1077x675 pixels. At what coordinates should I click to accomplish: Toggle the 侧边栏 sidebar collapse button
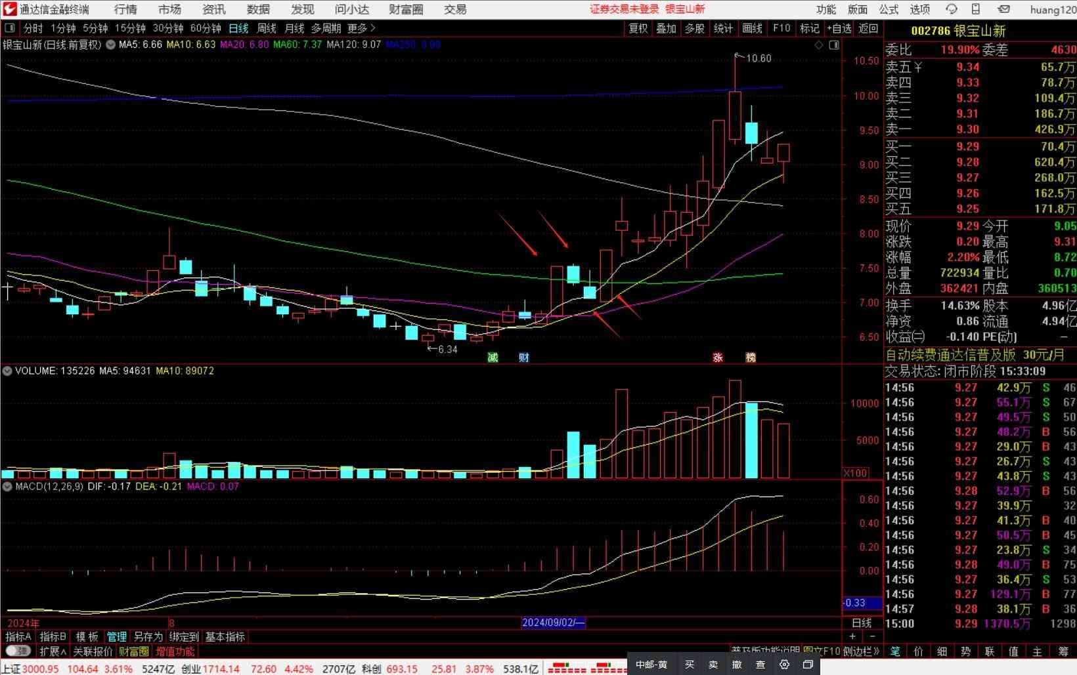click(861, 651)
